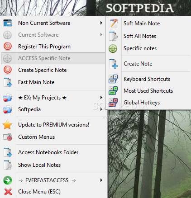191x198 pixels.
Task: Select ACCESS Specific Note entry
Action: [53, 58]
